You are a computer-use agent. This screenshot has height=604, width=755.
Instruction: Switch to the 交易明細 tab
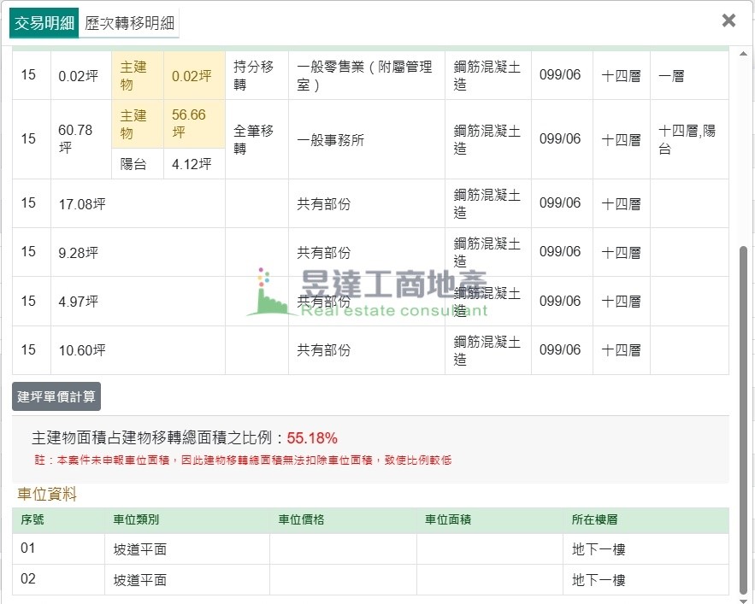click(44, 23)
